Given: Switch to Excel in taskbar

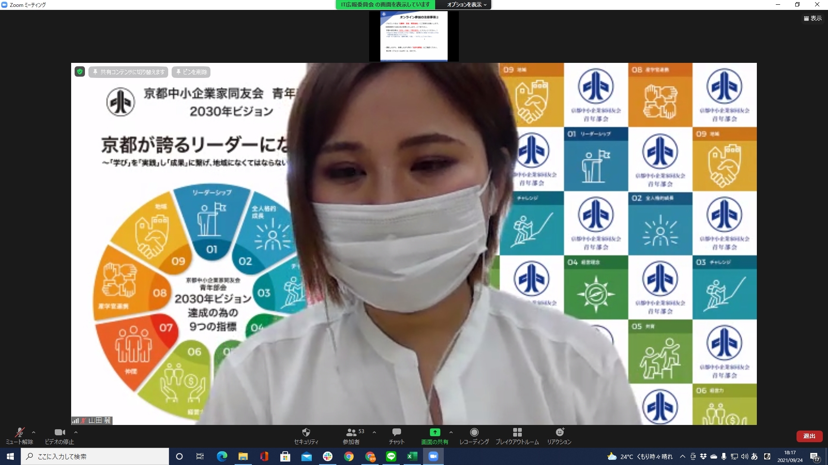Looking at the screenshot, I should click(412, 456).
